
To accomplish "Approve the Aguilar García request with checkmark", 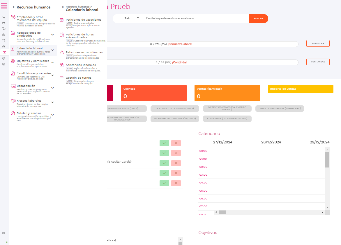I will (164, 163).
